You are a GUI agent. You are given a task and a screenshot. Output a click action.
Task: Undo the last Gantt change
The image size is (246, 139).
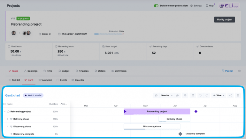(200, 95)
